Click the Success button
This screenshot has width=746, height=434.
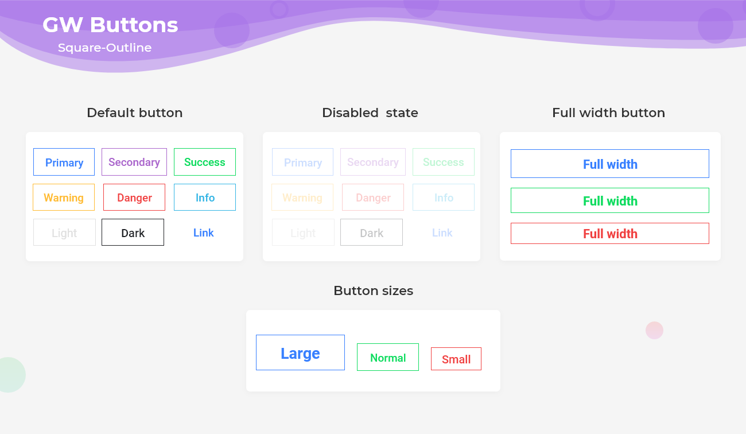[x=204, y=162]
